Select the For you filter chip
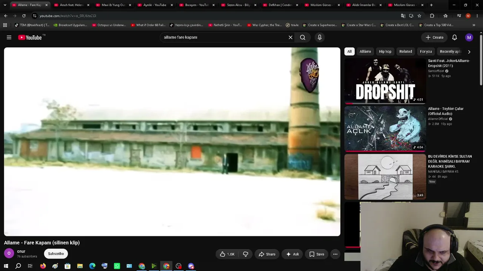 426,52
